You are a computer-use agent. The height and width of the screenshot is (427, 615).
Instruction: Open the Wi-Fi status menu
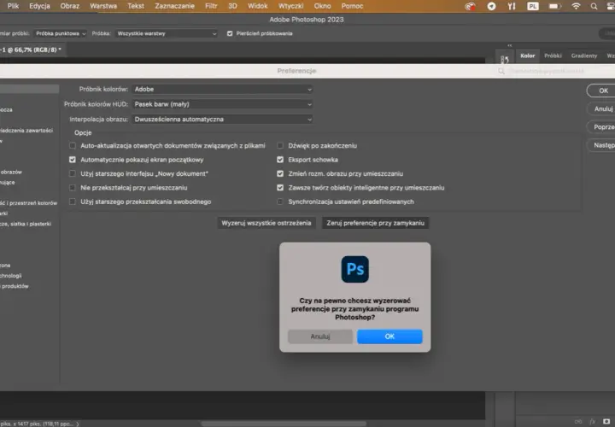pyautogui.click(x=576, y=6)
